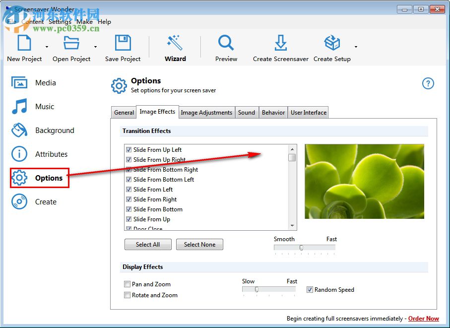Screen dimensions: 450x328
Task: Click the help question mark icon
Action: click(428, 83)
